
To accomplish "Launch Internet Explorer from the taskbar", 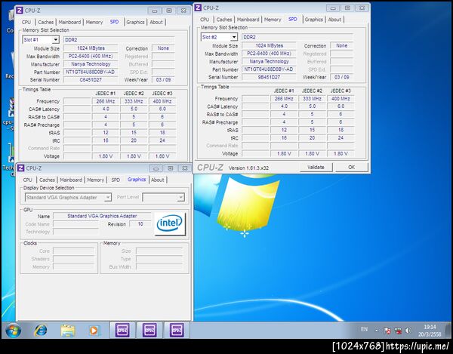I will coord(41,331).
